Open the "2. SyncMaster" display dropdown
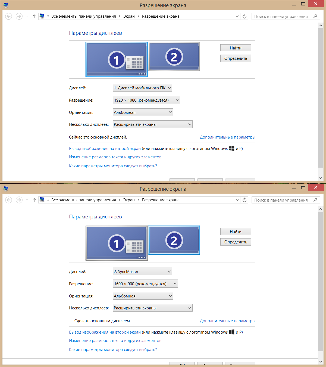The width and height of the screenshot is (326, 367). pos(142,272)
